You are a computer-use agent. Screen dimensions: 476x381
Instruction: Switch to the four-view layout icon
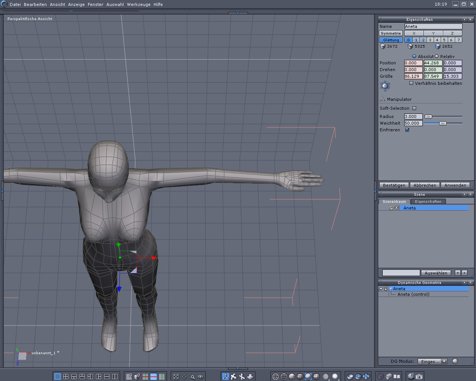66,377
